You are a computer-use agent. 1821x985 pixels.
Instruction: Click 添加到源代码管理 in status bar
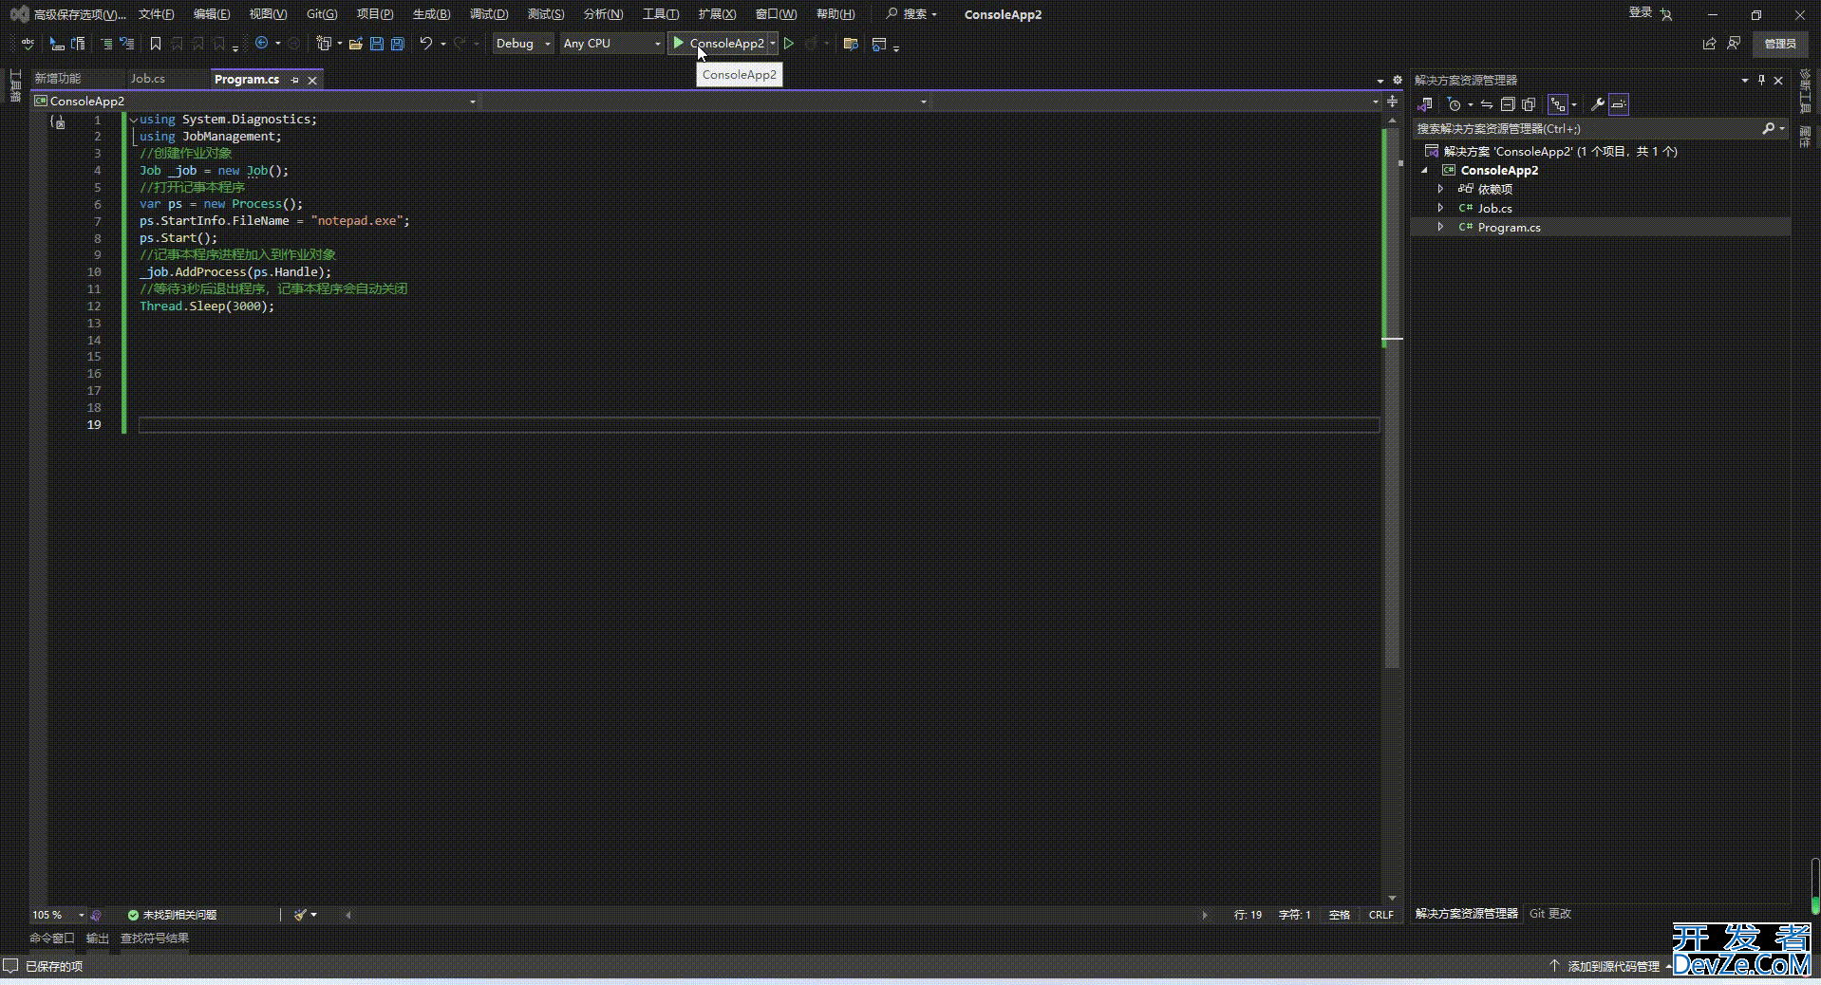(1614, 966)
